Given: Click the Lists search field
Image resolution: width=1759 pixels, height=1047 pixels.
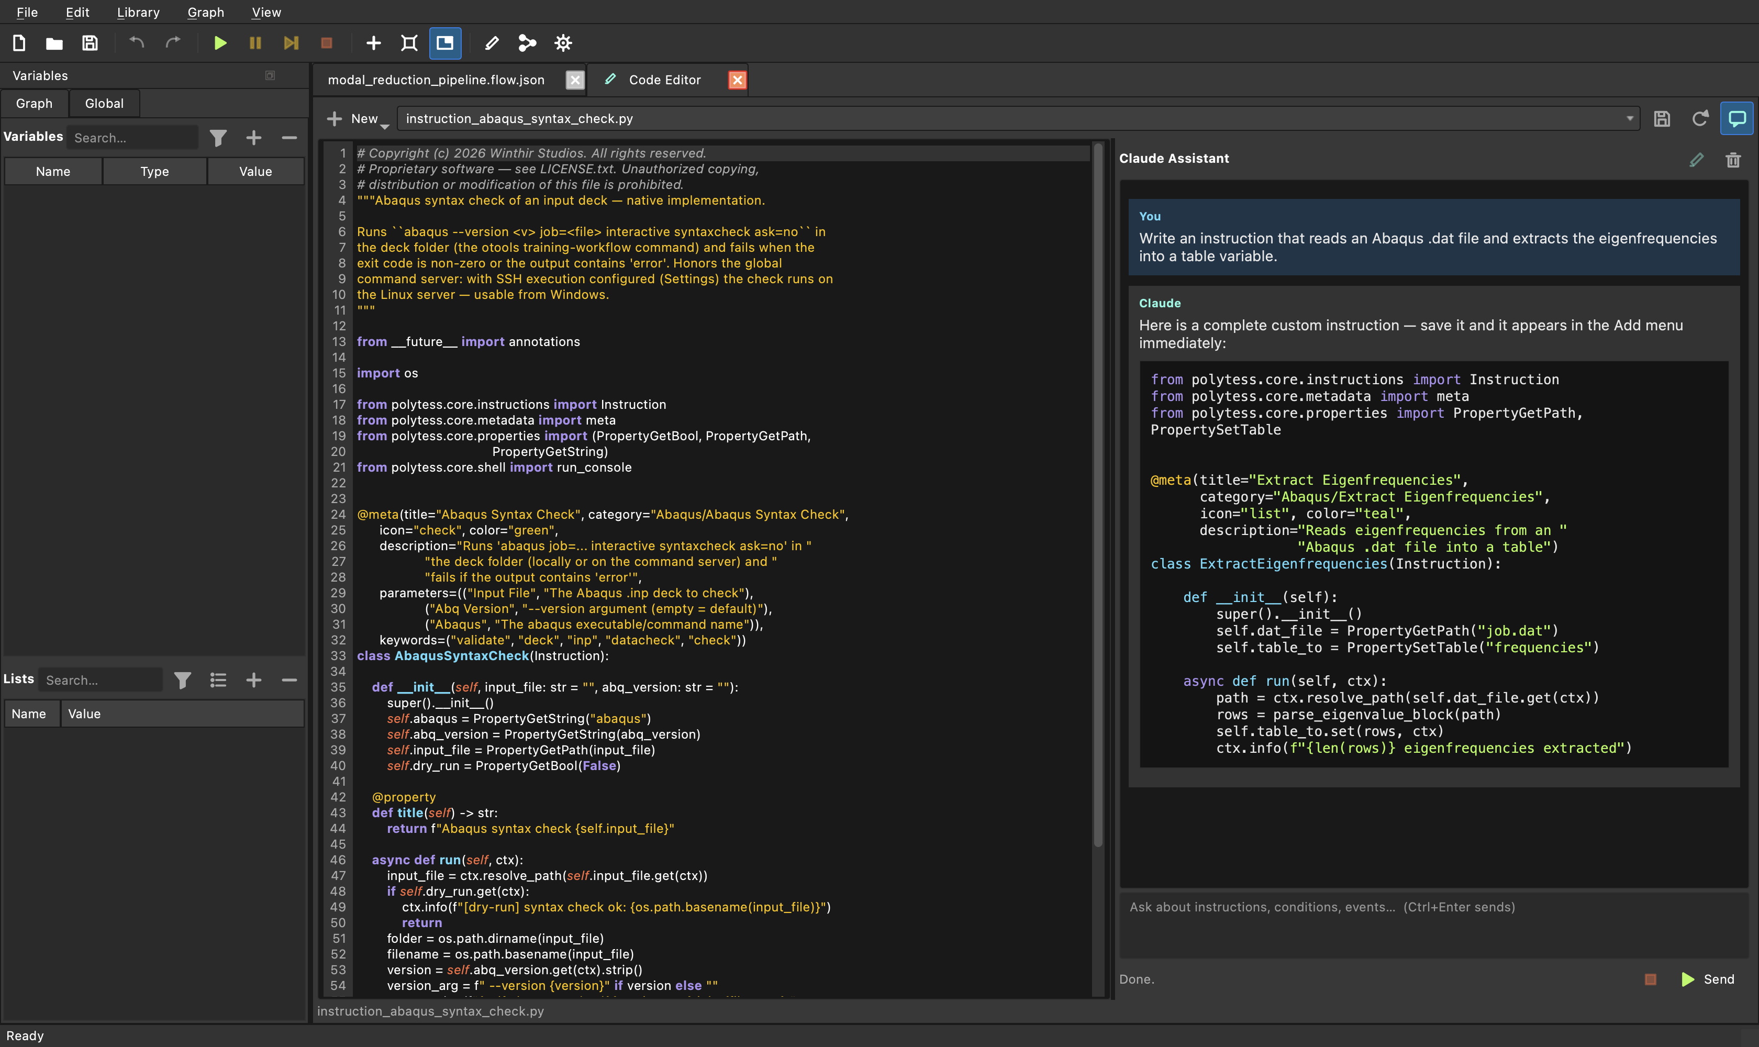Looking at the screenshot, I should pyautogui.click(x=100, y=680).
